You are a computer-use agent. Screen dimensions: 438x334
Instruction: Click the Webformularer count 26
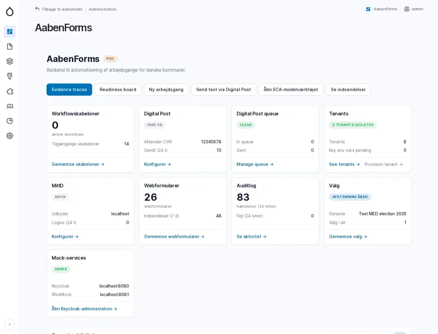(x=151, y=197)
